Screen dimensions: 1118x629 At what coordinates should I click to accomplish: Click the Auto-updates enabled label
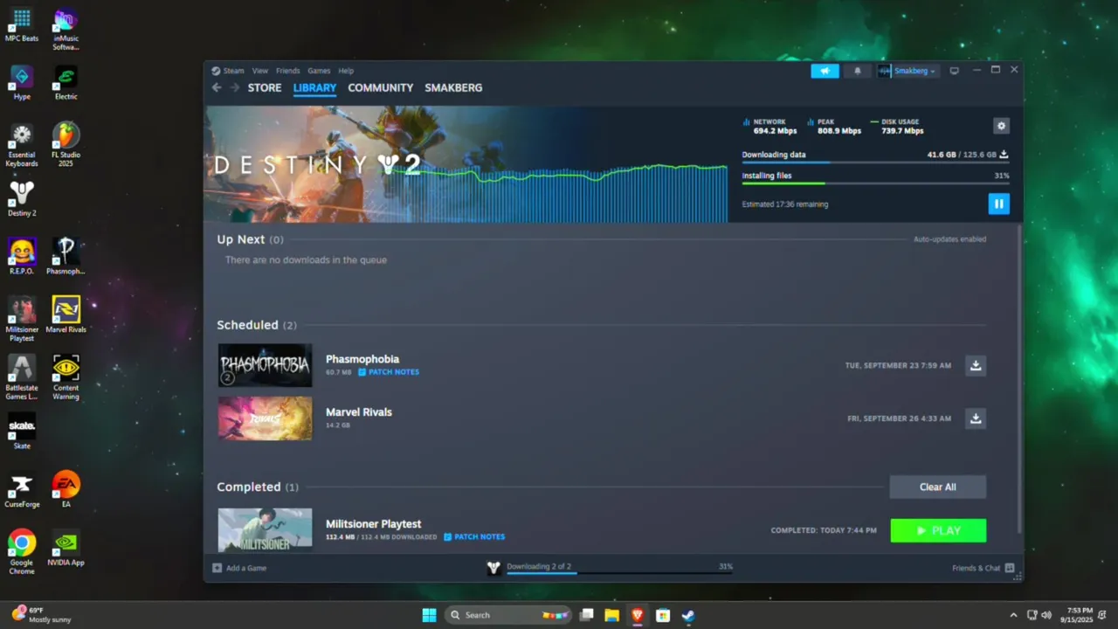949,239
